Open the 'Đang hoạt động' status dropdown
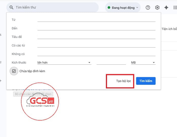This screenshot has width=177, height=137. pyautogui.click(x=123, y=8)
